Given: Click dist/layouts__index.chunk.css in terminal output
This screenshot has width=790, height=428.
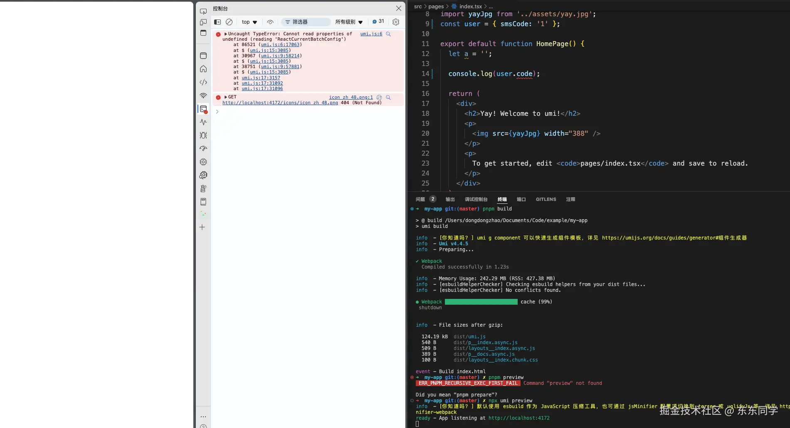Looking at the screenshot, I should [496, 360].
